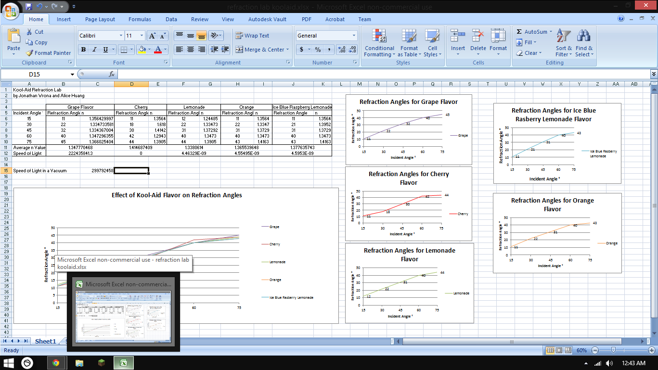Align text left

180,50
